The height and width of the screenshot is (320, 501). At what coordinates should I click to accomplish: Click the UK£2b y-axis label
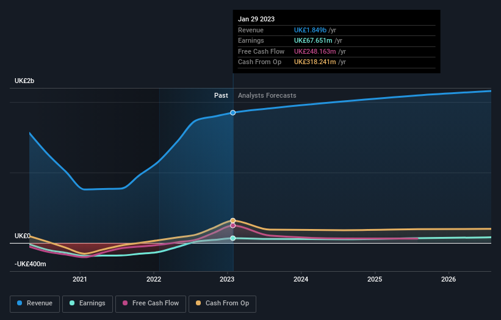click(24, 81)
